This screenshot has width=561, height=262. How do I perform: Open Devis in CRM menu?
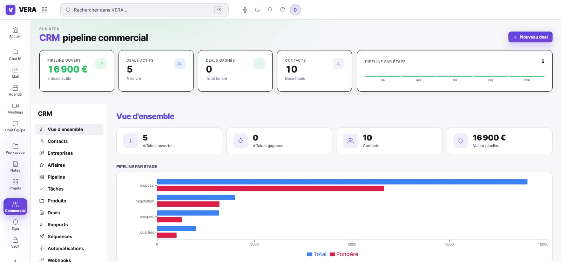click(x=69, y=213)
